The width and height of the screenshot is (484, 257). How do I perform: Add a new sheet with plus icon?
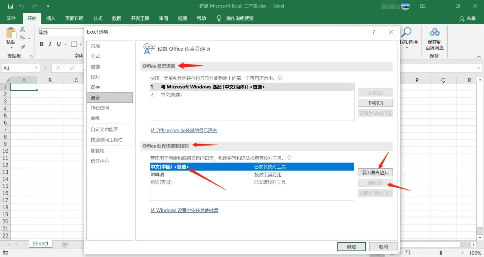click(x=65, y=245)
